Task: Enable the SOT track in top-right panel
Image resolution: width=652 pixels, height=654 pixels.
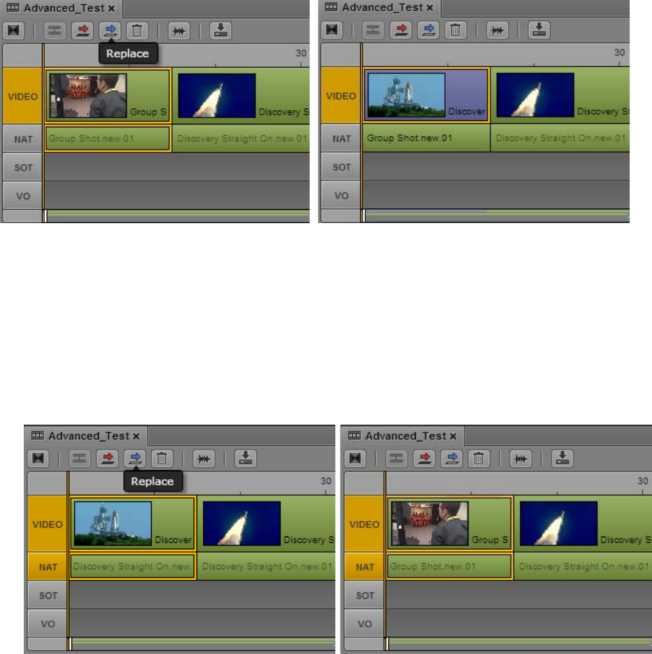Action: (x=341, y=167)
